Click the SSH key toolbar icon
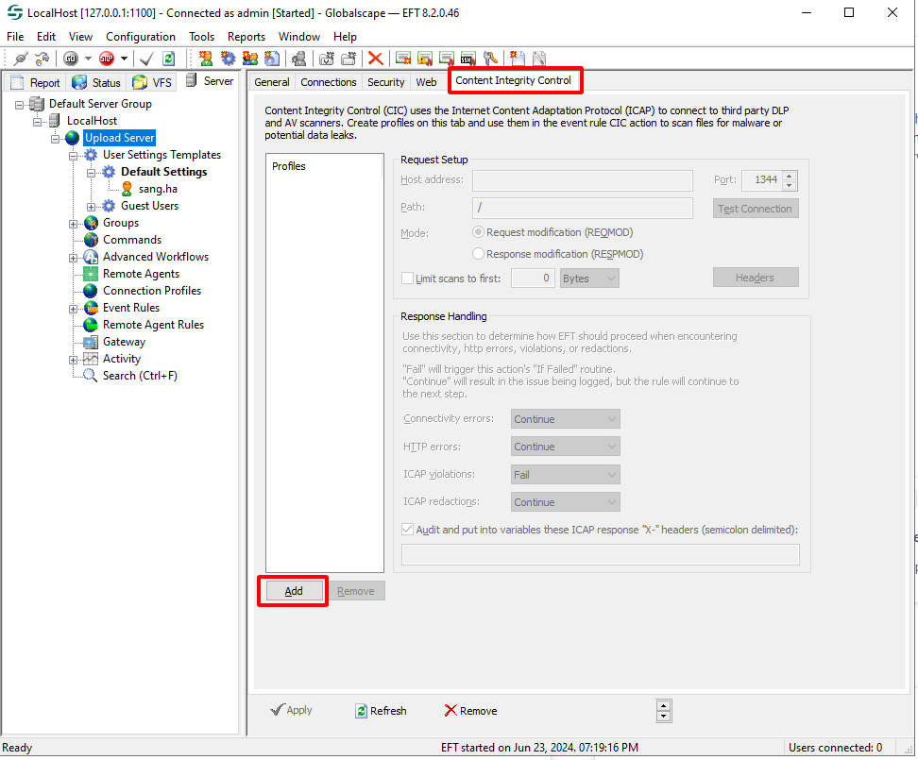The image size is (918, 760). 467,59
